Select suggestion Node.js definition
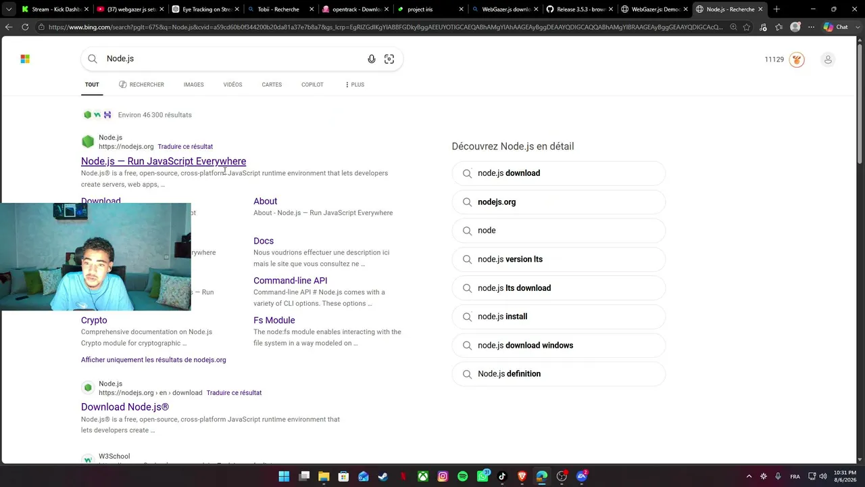 [x=558, y=374]
